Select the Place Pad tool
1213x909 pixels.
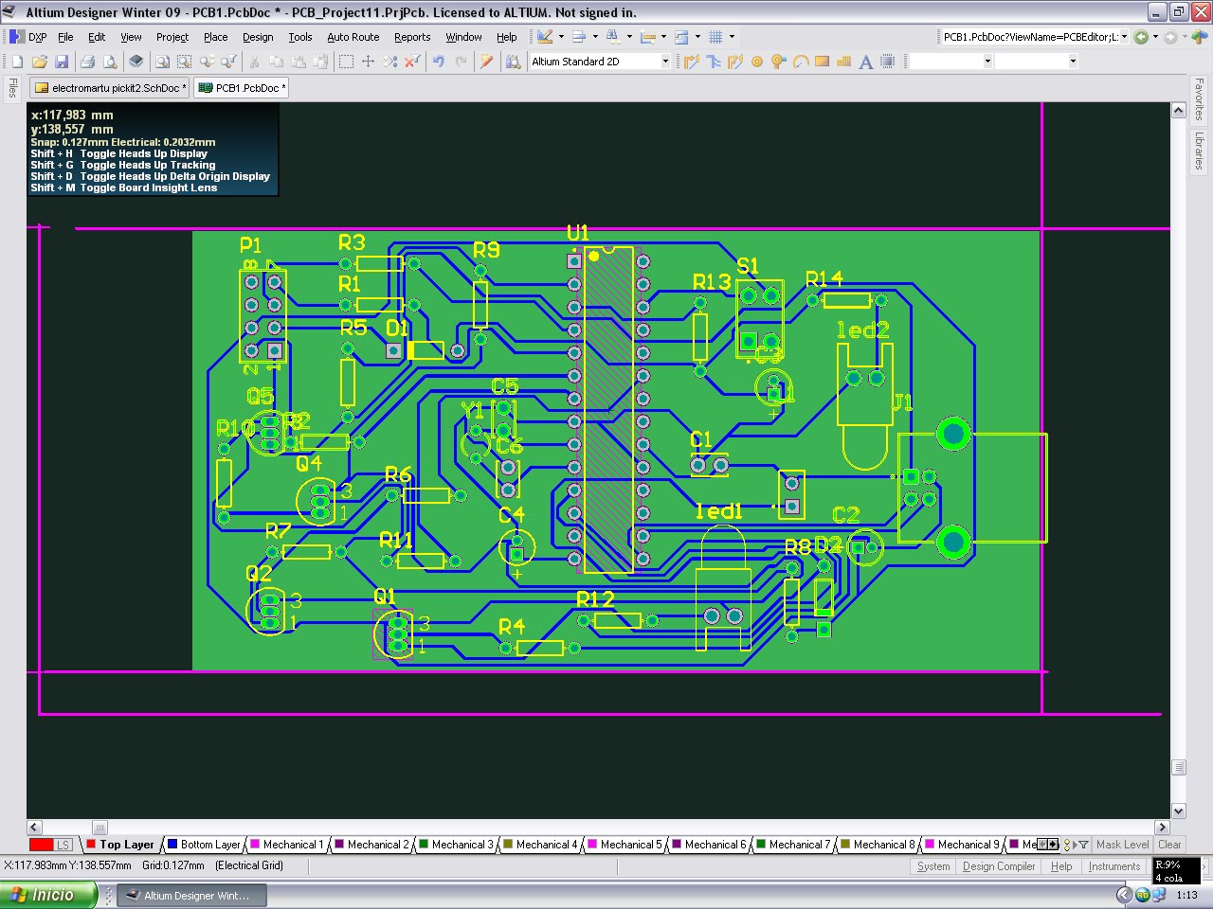757,62
